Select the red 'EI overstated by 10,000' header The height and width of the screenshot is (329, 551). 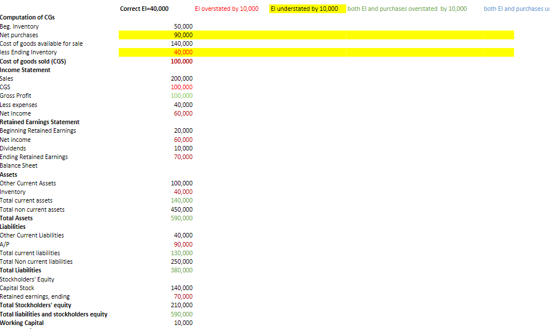click(227, 9)
